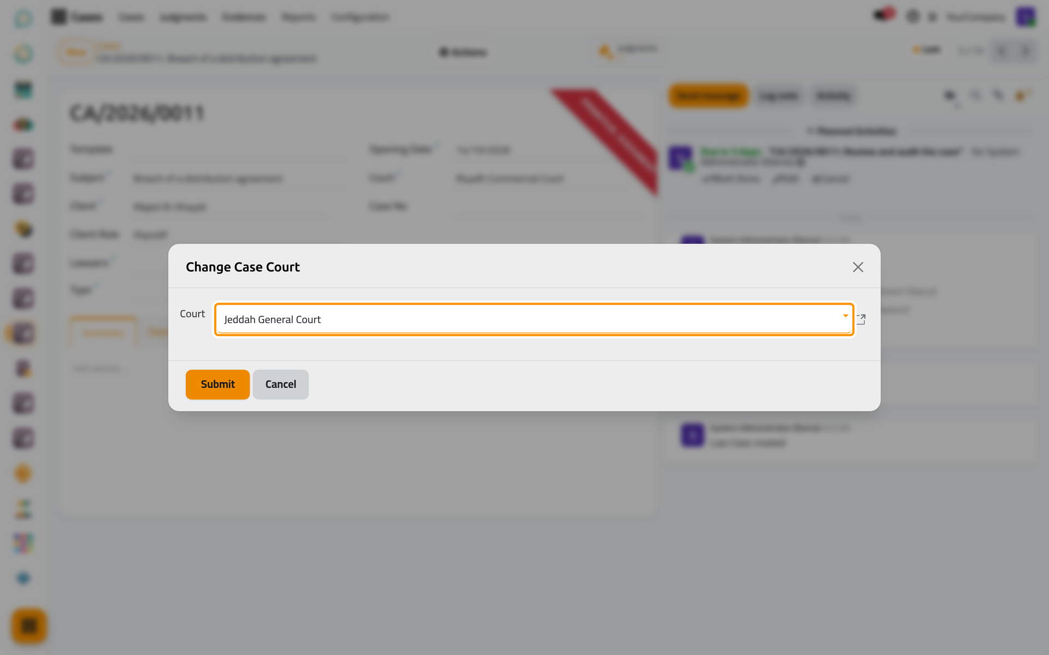Open the Actions gear dropdown
The width and height of the screenshot is (1049, 655).
coord(463,52)
